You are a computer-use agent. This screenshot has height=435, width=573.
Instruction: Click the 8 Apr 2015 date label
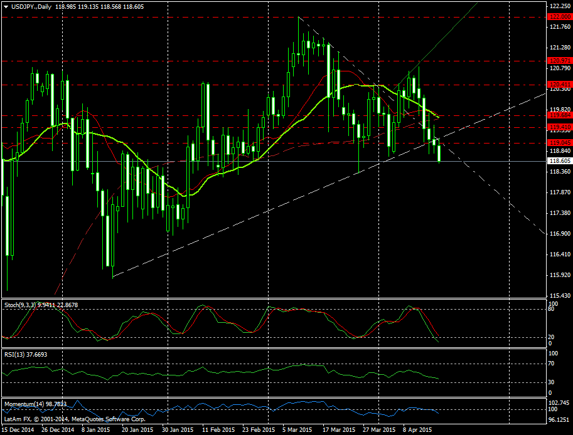pyautogui.click(x=417, y=430)
